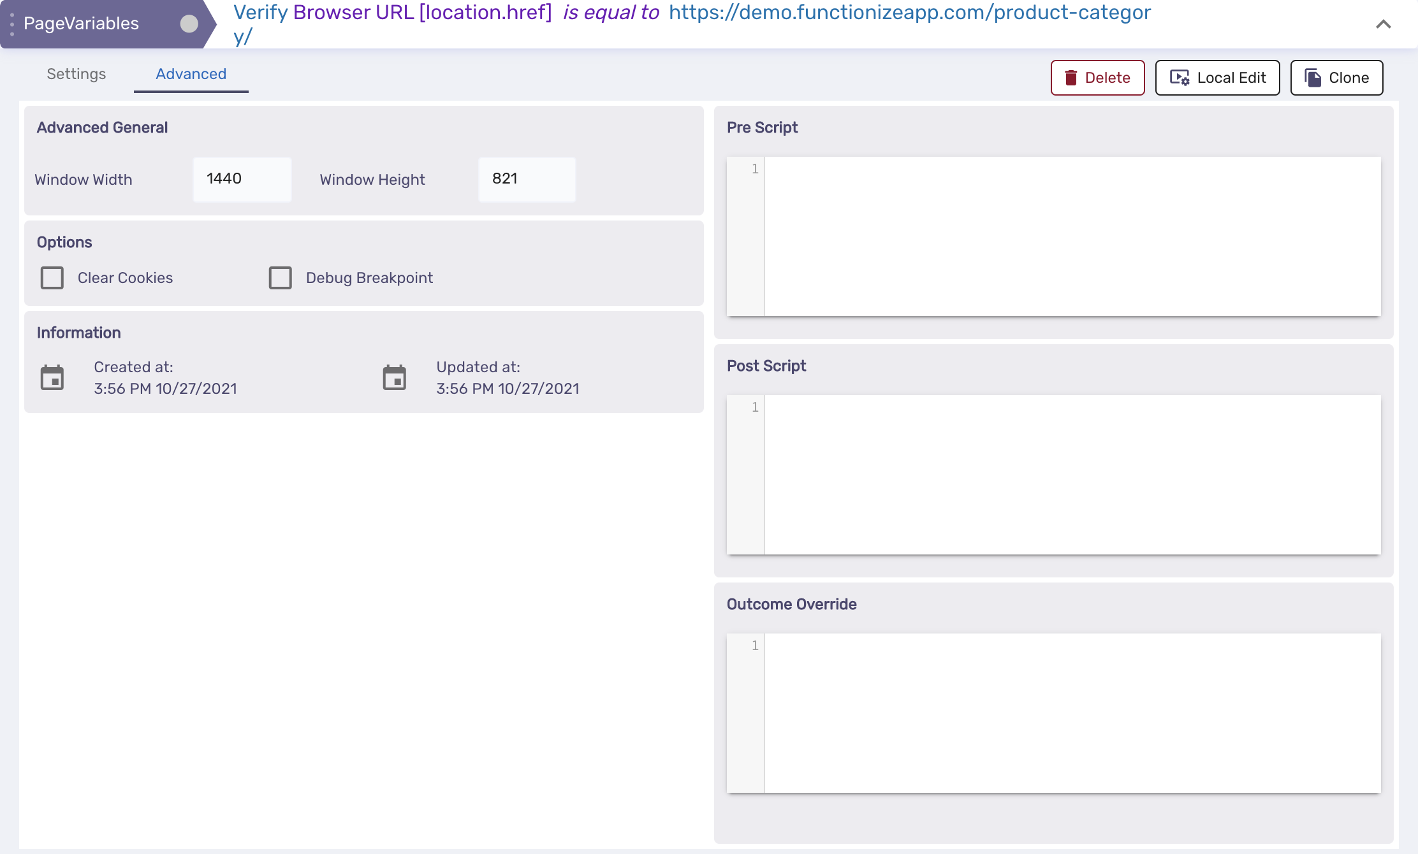Click the Window Width label

click(x=84, y=180)
